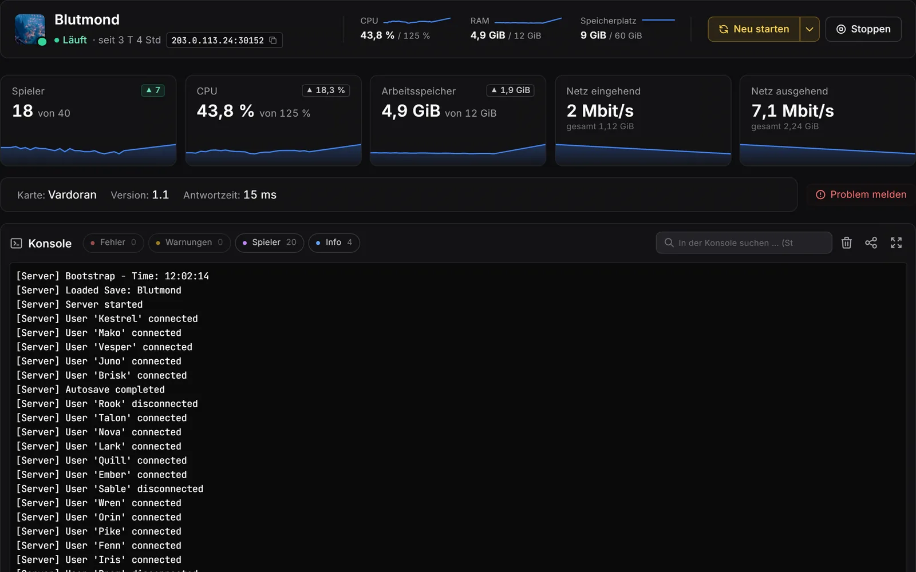The width and height of the screenshot is (916, 572).
Task: Click the Karte value Vardoran
Action: click(x=72, y=194)
